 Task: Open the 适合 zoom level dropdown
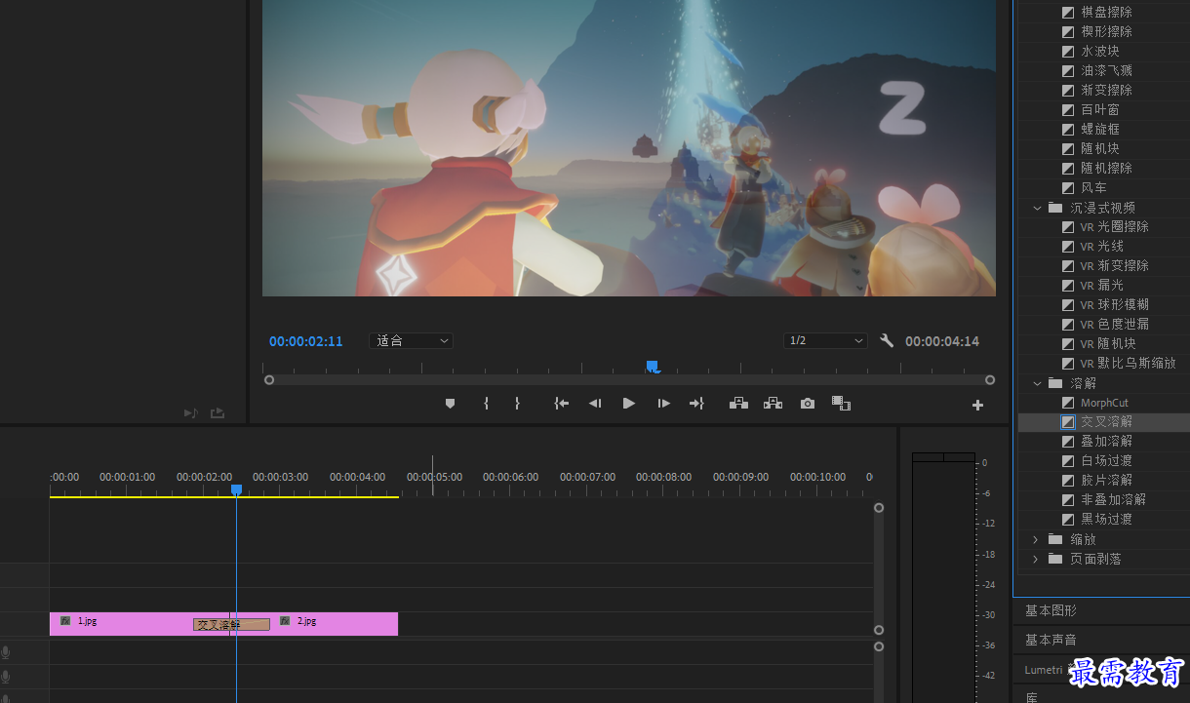tap(412, 341)
